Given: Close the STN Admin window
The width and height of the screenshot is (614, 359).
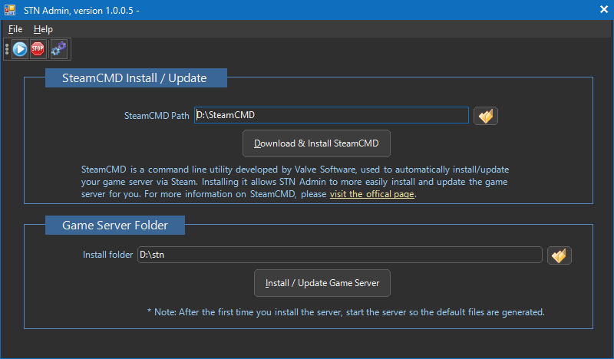Looking at the screenshot, I should (602, 10).
